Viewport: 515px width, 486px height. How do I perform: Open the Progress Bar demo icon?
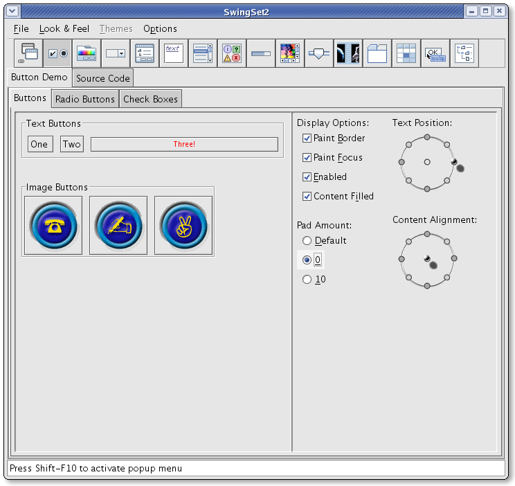(261, 53)
